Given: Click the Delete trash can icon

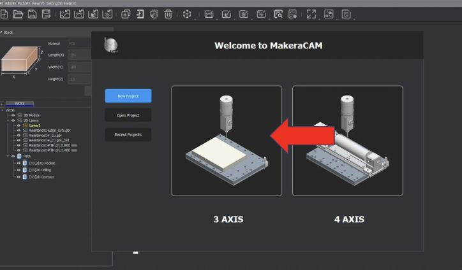Looking at the screenshot, I should (168, 14).
